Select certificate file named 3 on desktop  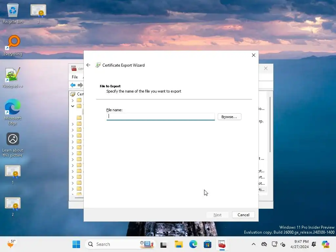point(38,13)
